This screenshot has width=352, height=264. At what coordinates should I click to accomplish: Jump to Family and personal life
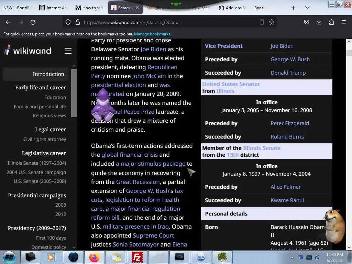point(40,107)
